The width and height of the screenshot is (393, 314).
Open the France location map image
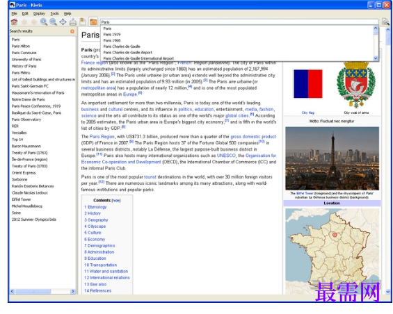pos(332,251)
